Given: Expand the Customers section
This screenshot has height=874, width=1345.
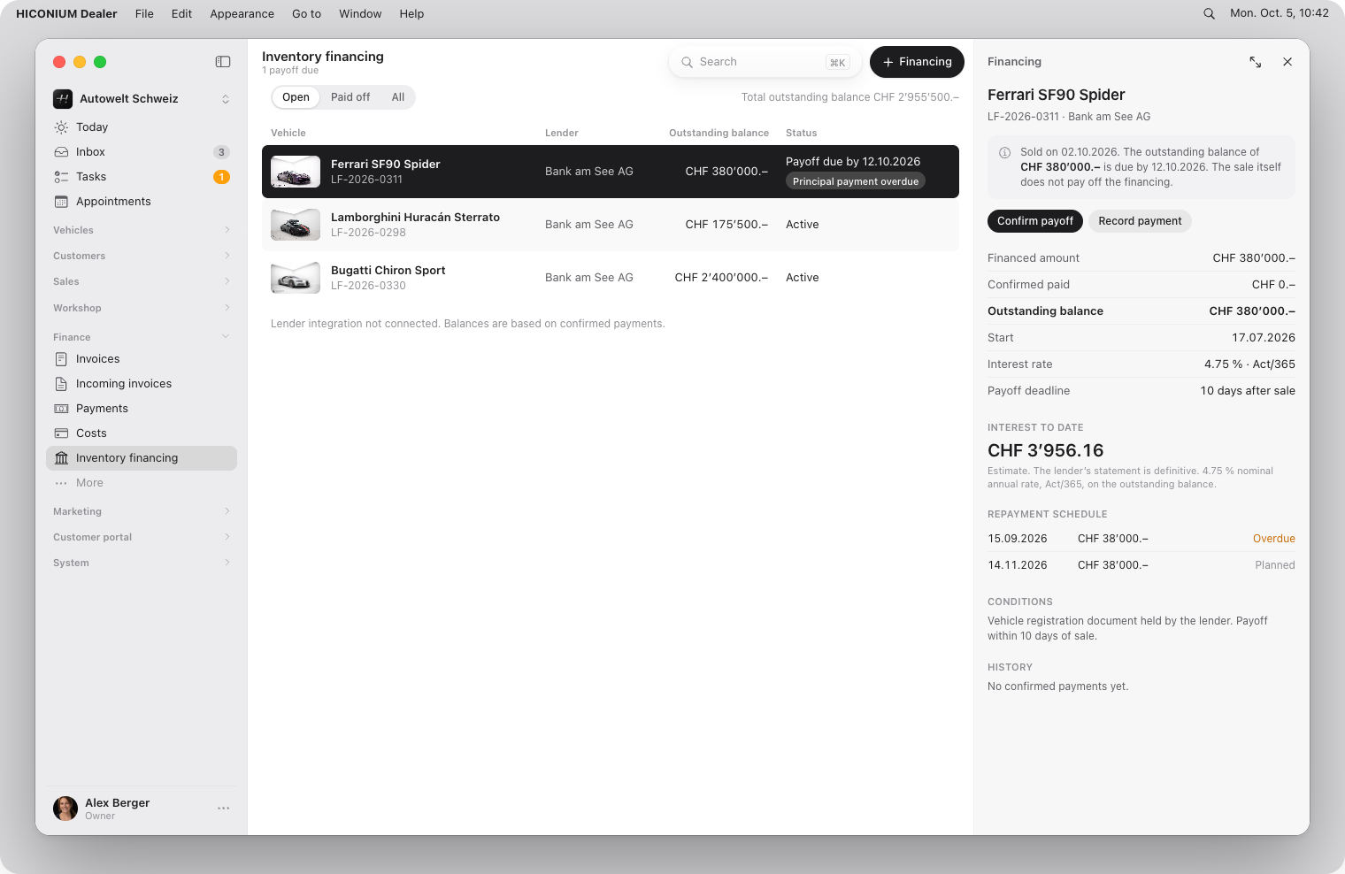Looking at the screenshot, I should tap(142, 256).
